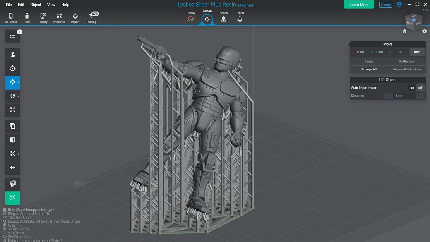Turn auto lift on import on

[412, 88]
